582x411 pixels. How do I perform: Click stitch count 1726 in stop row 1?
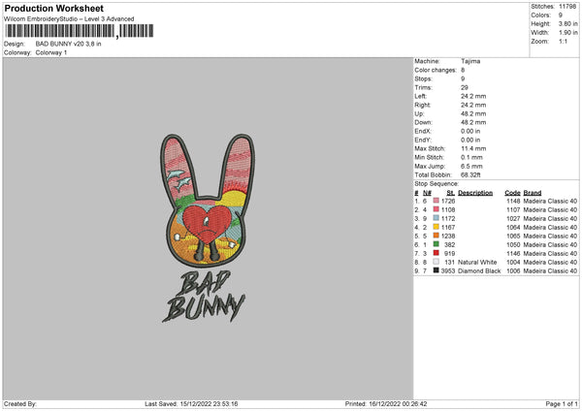click(x=448, y=201)
